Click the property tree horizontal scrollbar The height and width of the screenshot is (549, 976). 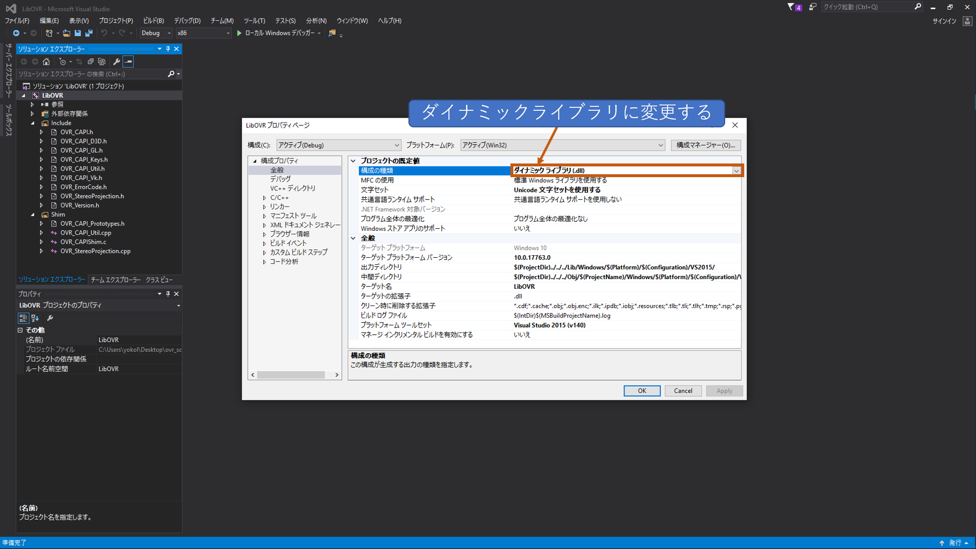pos(291,375)
